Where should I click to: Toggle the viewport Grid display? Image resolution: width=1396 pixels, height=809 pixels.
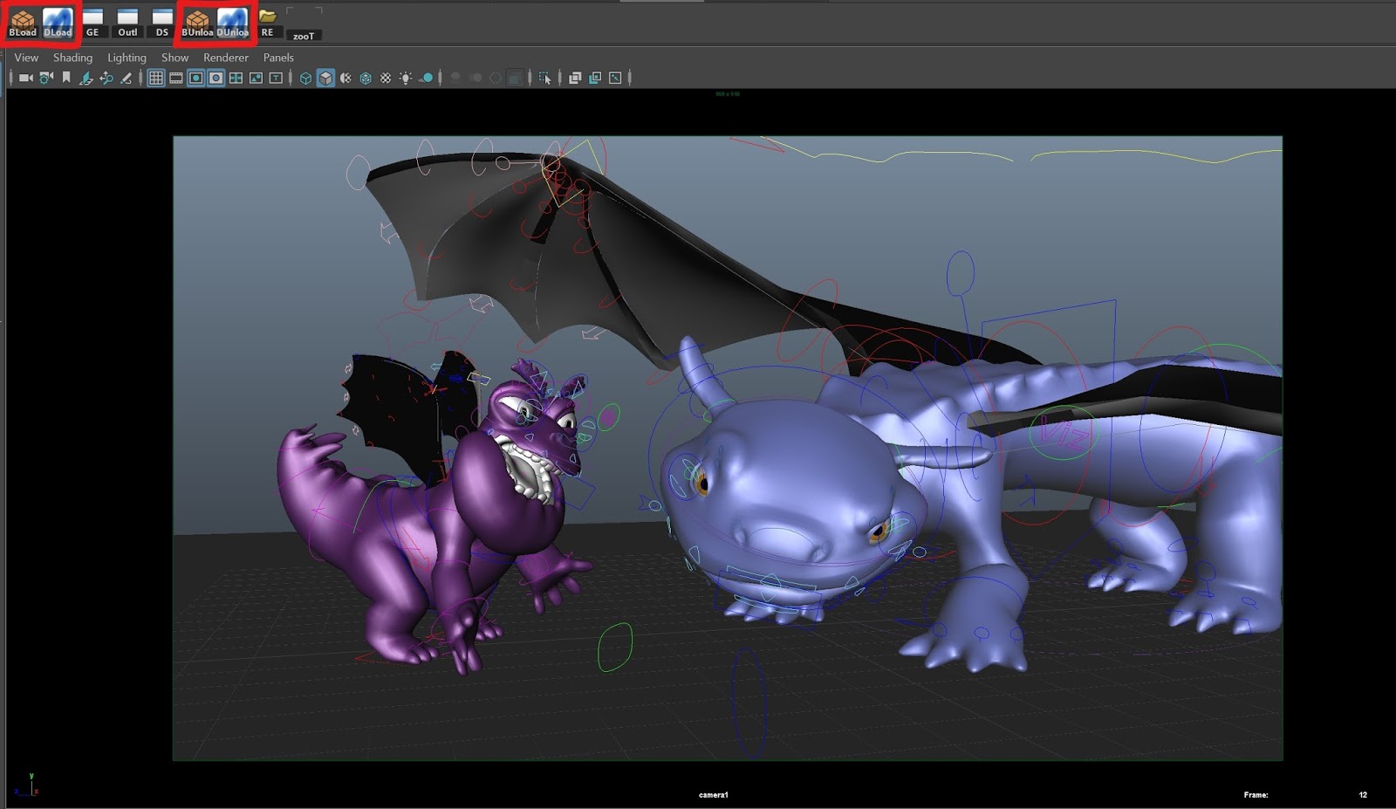(x=156, y=78)
